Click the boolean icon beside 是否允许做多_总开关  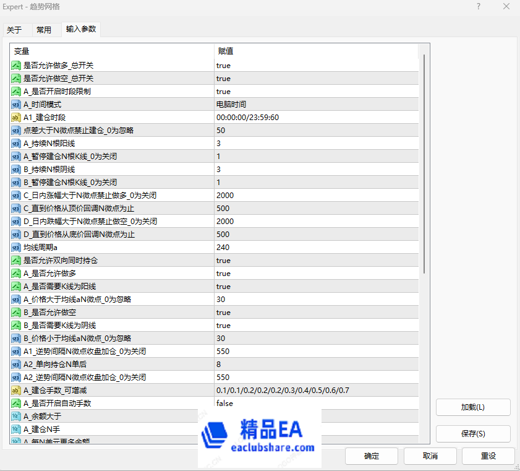(16, 66)
